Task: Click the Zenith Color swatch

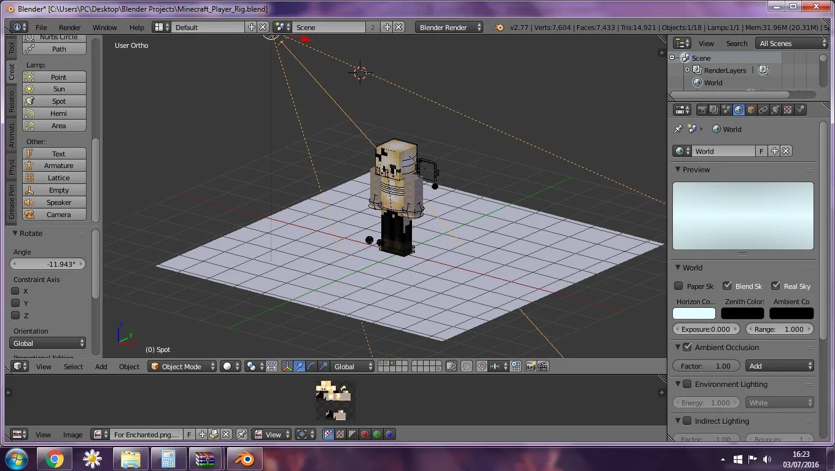Action: point(742,313)
